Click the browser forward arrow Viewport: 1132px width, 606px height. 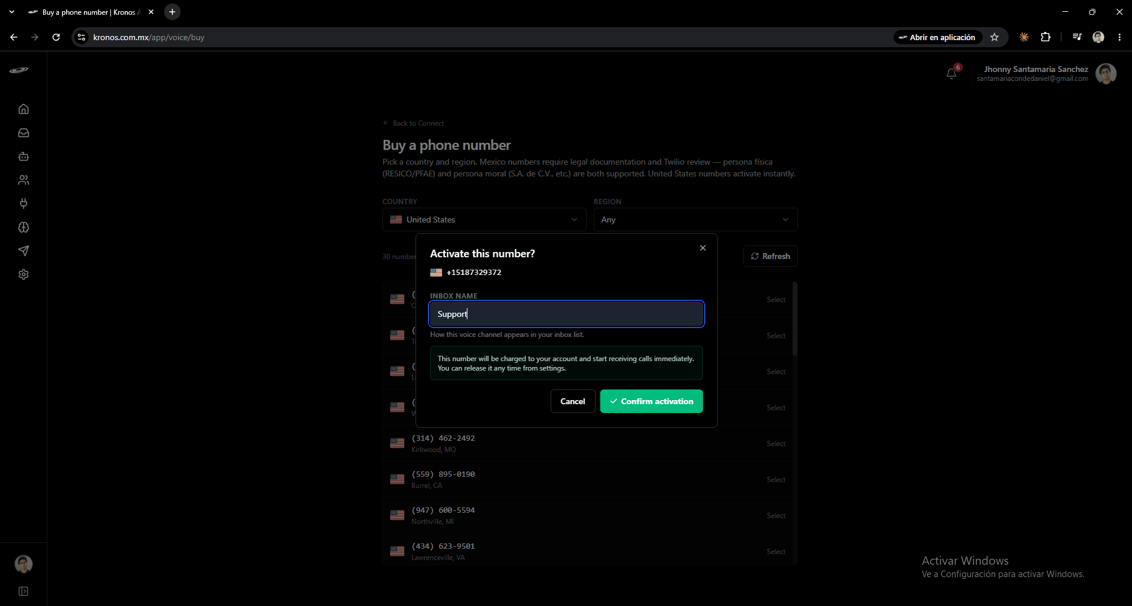pyautogui.click(x=35, y=37)
